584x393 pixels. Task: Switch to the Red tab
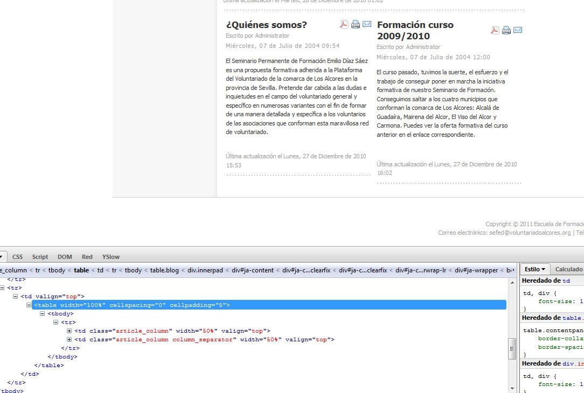[87, 257]
